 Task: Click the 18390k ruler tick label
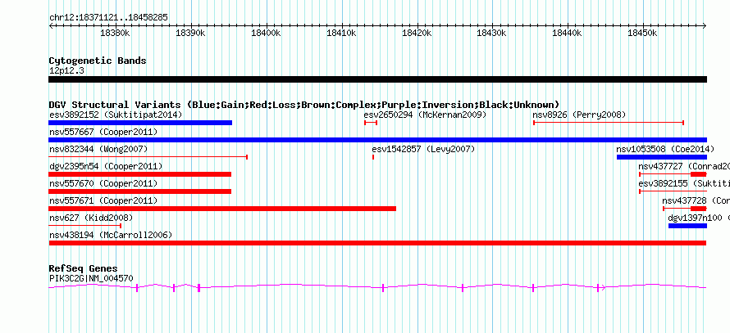(190, 34)
